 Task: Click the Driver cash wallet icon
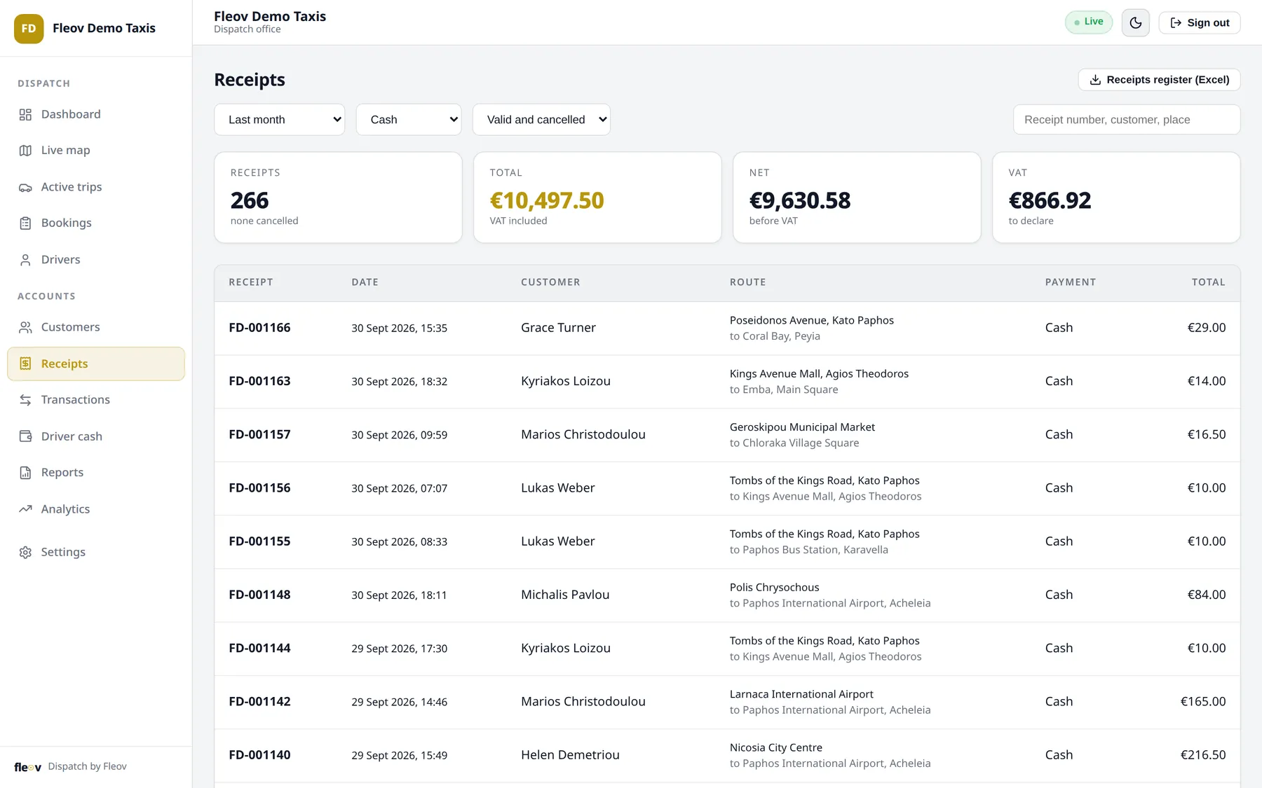(25, 436)
